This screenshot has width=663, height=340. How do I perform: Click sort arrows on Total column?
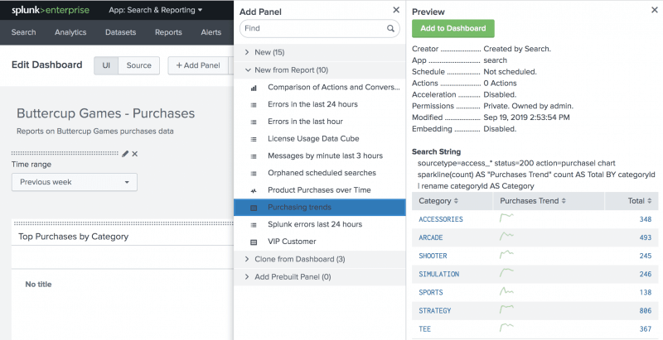click(650, 201)
